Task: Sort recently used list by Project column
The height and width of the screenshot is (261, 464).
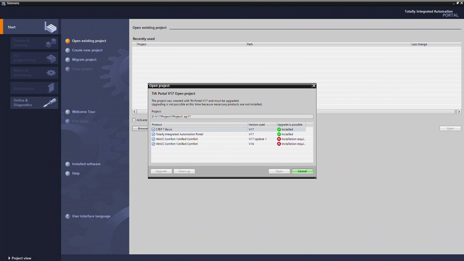Action: [x=191, y=44]
